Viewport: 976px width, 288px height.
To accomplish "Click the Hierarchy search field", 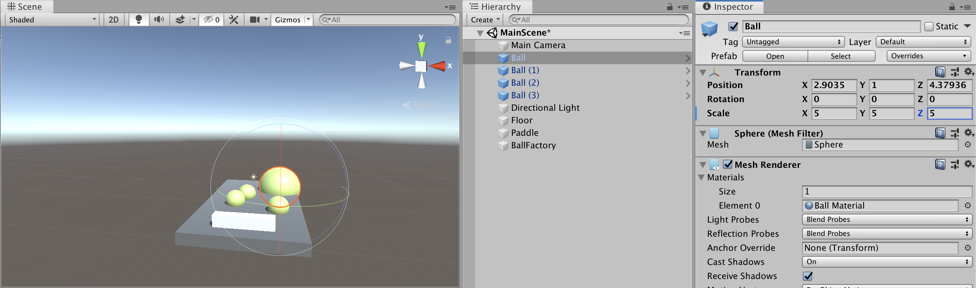I will pos(599,20).
